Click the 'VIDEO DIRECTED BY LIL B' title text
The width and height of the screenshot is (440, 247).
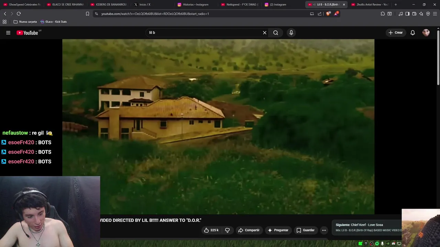click(x=151, y=220)
